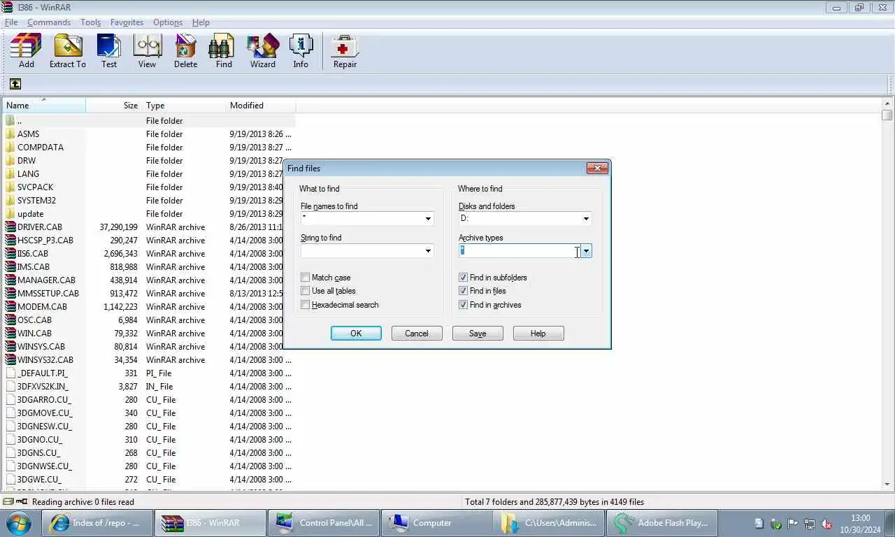Open the Tools menu
The height and width of the screenshot is (537, 895).
[90, 22]
